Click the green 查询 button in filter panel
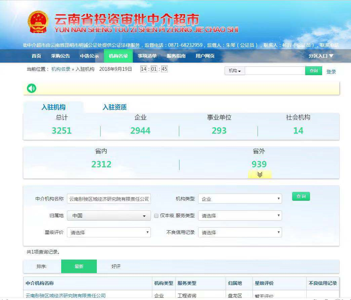The width and height of the screenshot is (351, 300). (x=301, y=196)
